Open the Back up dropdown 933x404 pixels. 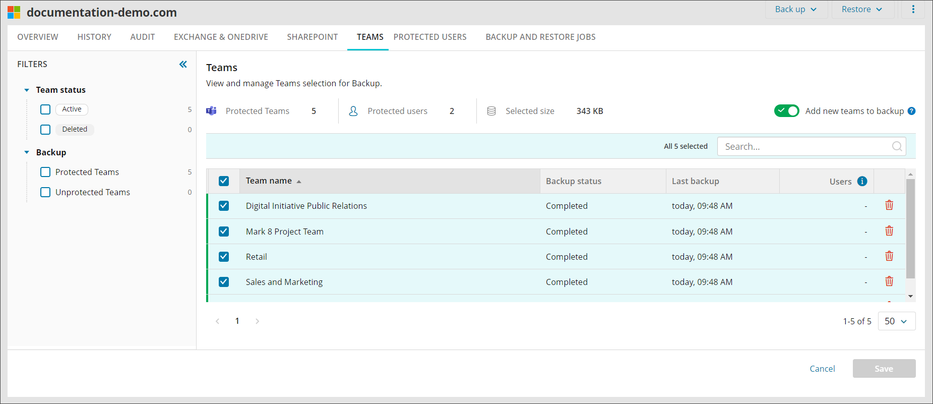795,9
